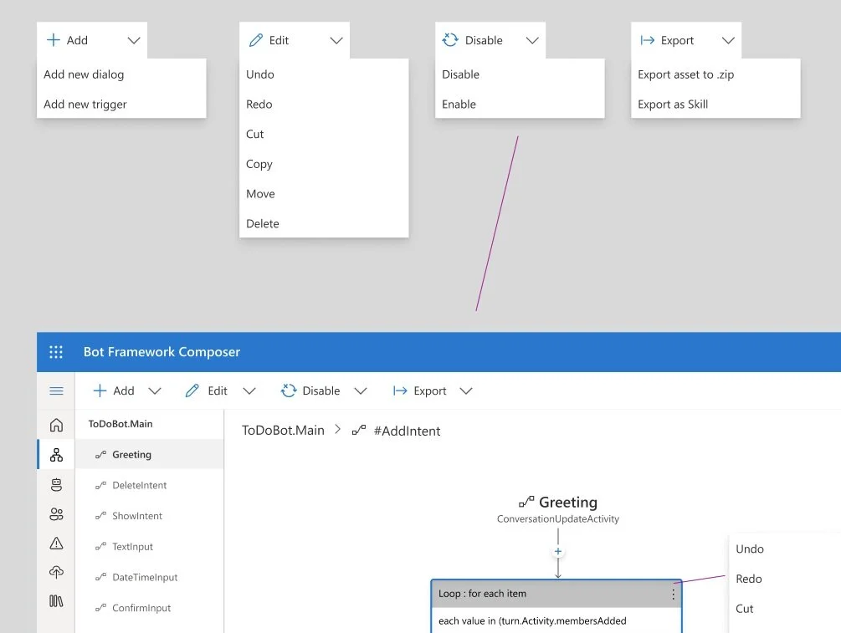Open the Notifications warning triangle icon
The height and width of the screenshot is (633, 841).
coord(56,544)
